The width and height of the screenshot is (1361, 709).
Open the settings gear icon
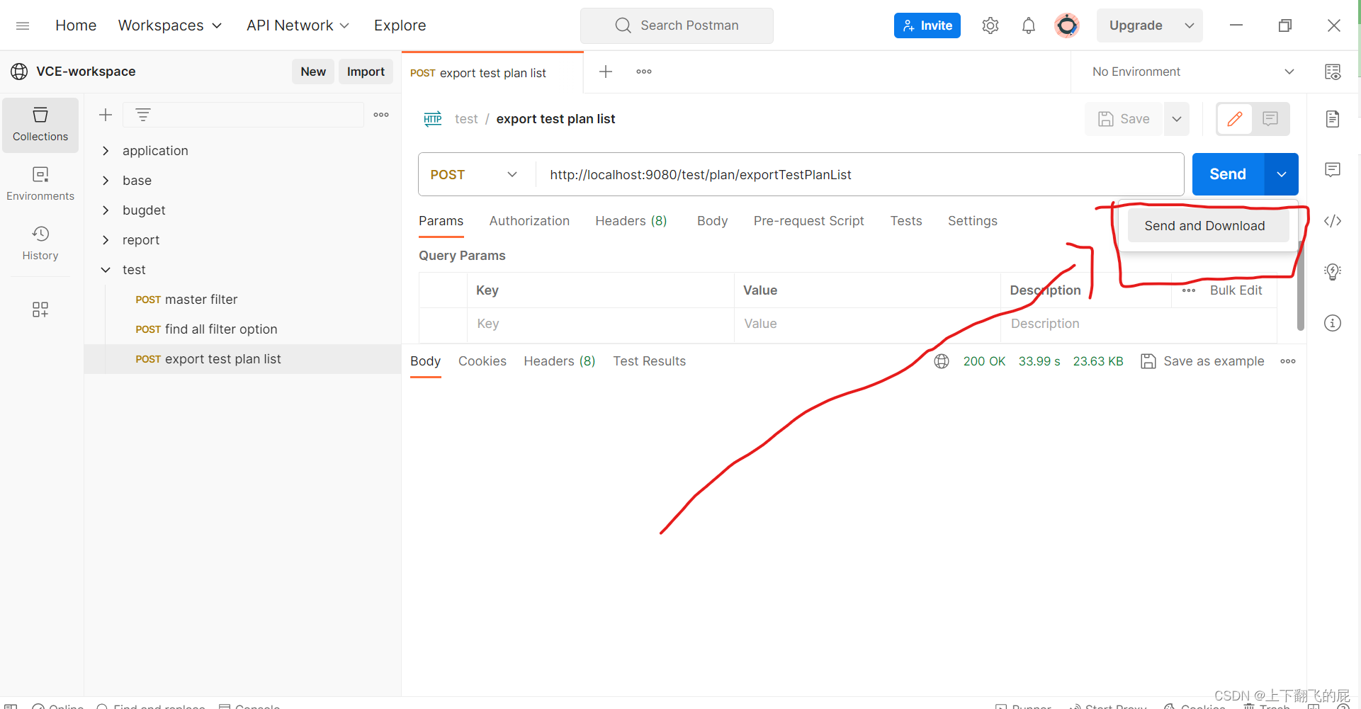pyautogui.click(x=990, y=25)
